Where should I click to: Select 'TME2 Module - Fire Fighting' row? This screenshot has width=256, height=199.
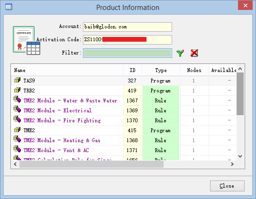tap(62, 120)
